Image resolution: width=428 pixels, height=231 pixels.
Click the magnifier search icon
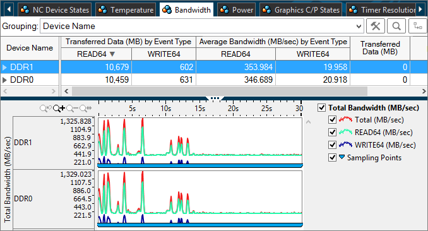pyautogui.click(x=396, y=27)
